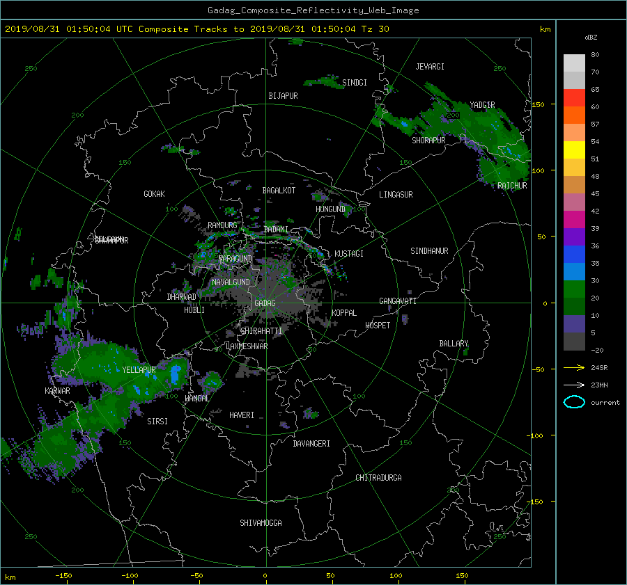
Task: Click the km unit label at top-right
Action: click(x=545, y=29)
